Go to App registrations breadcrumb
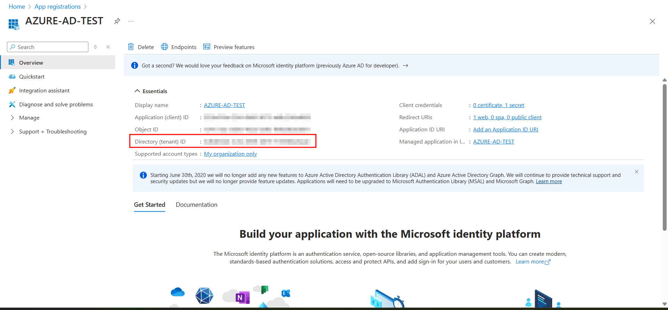 pyautogui.click(x=57, y=7)
